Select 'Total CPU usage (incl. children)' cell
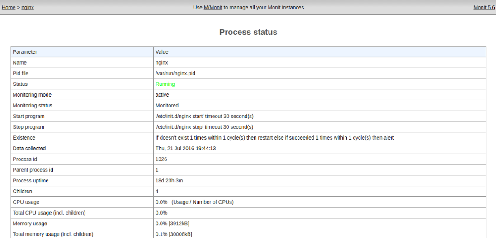Viewport: 496px width, 238px height. coord(82,213)
